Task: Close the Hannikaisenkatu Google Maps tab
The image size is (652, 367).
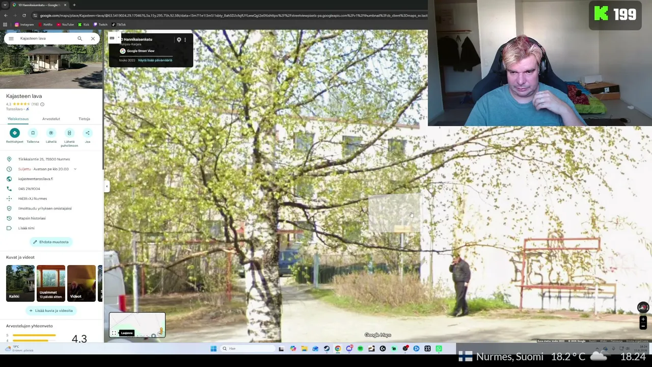Action: click(65, 5)
